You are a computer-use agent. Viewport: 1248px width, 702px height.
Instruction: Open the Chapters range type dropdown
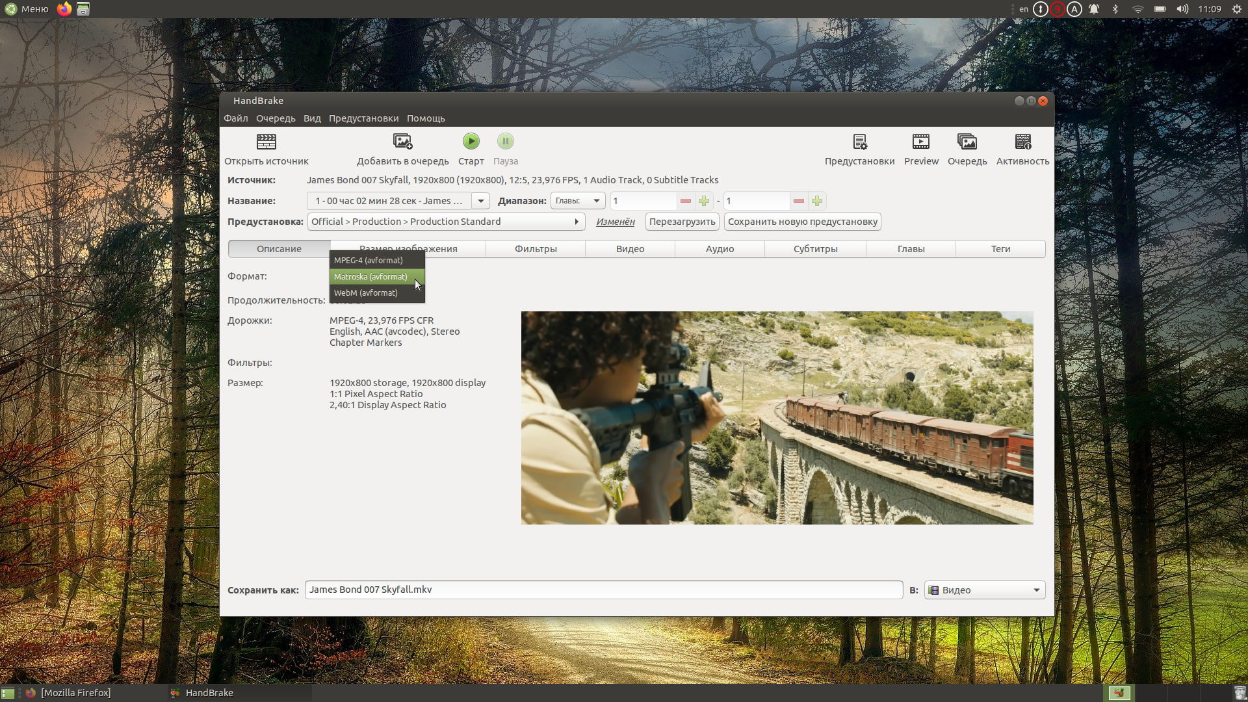[578, 201]
